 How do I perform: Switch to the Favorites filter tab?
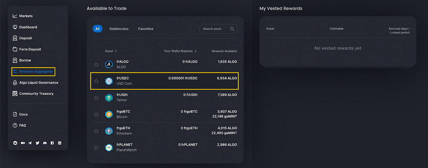146,29
